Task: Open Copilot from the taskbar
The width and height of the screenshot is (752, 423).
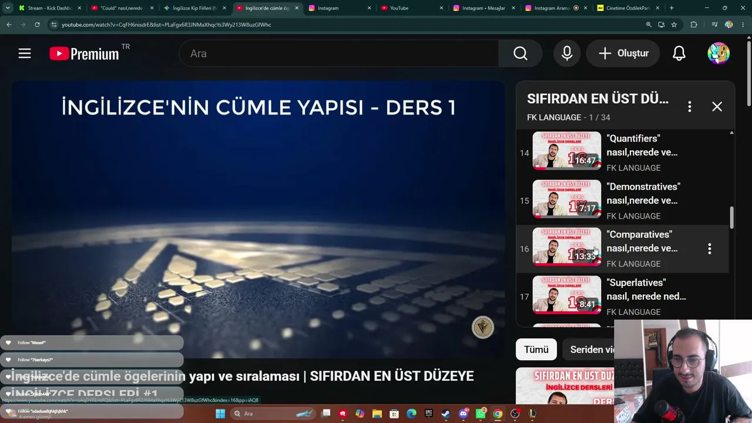Action: coord(360,414)
